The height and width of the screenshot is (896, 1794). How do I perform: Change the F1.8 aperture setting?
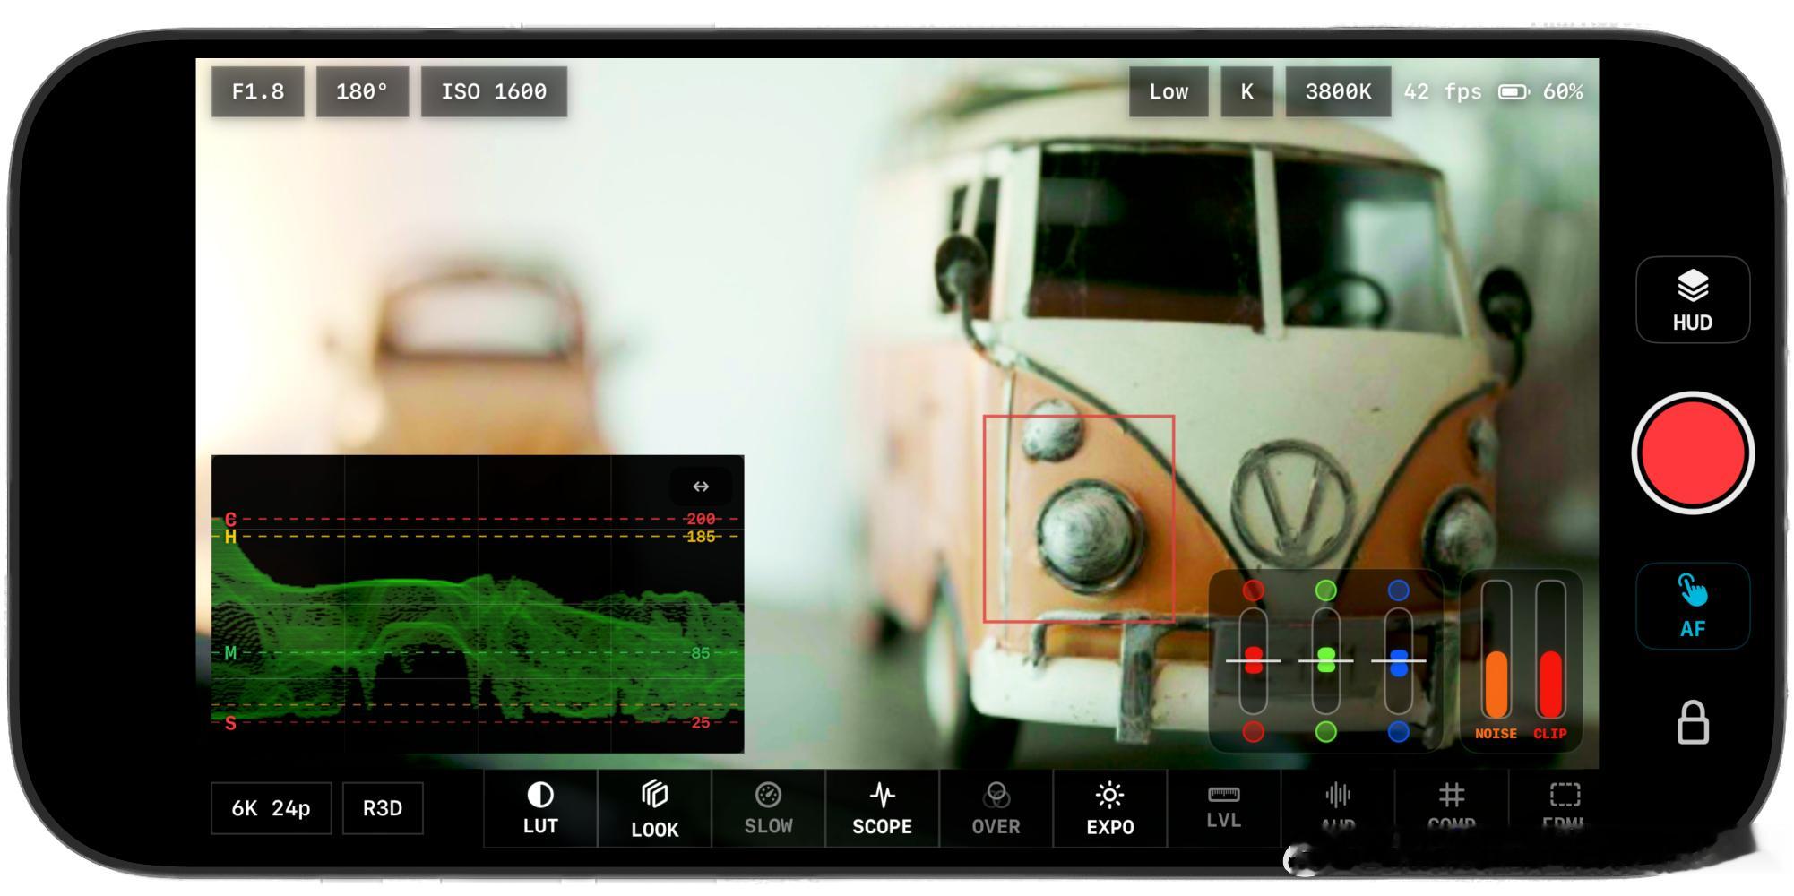[258, 91]
